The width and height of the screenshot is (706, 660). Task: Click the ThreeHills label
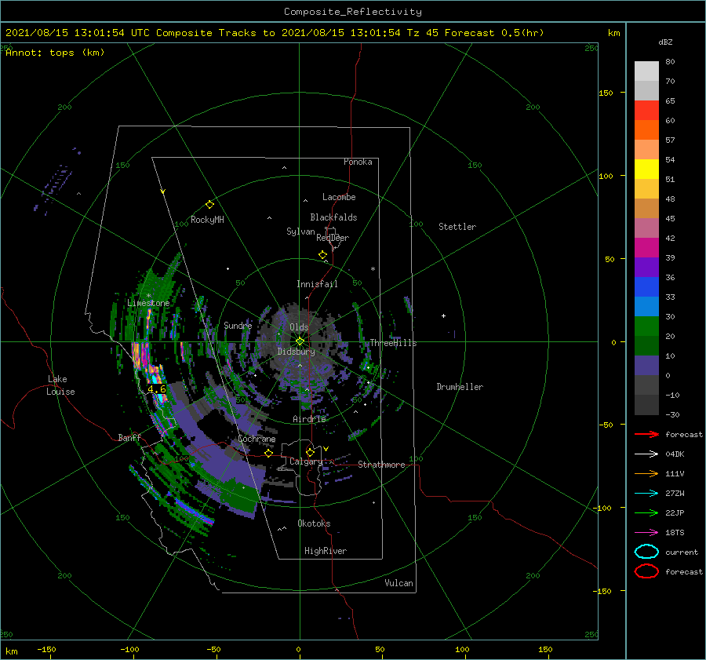click(393, 343)
